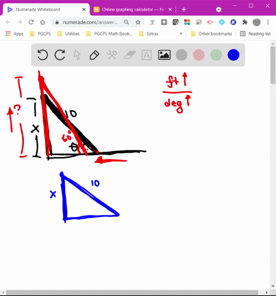Select the pen drawing tool
This screenshot has width=276, height=296.
tap(94, 55)
